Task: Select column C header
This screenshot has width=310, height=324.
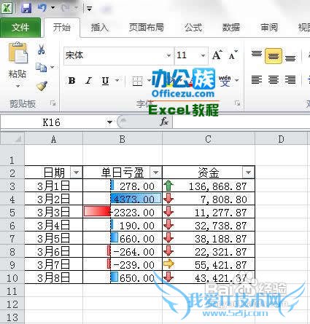Action: pyautogui.click(x=208, y=139)
